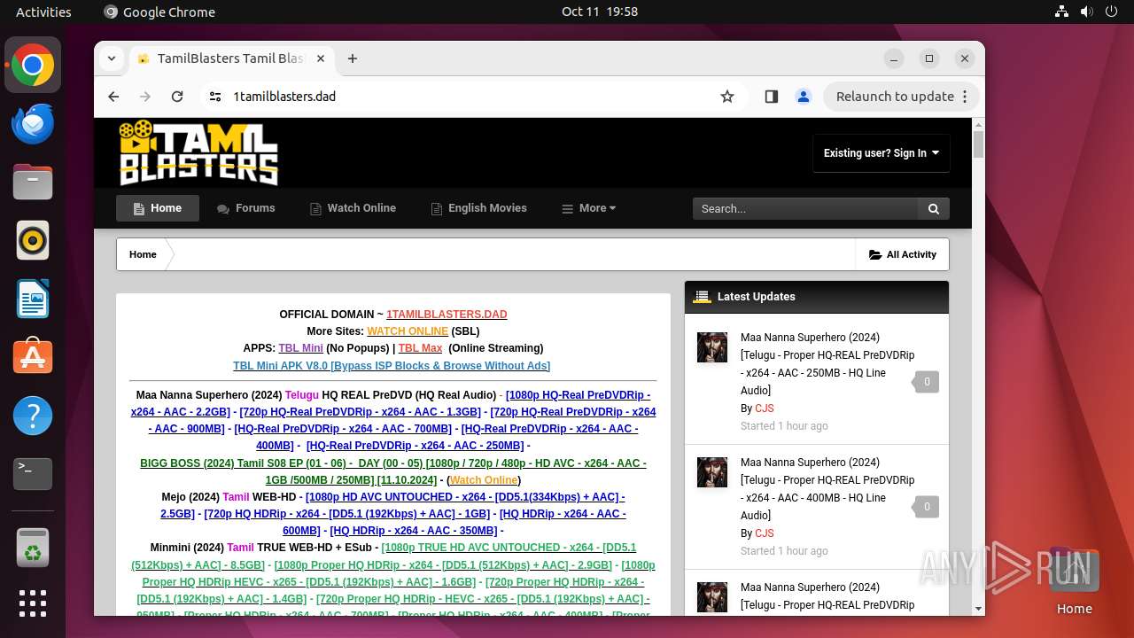The height and width of the screenshot is (638, 1134).
Task: Open 1080p HQ-Real PreDVDRip 2.2GB link
Action: [x=390, y=403]
